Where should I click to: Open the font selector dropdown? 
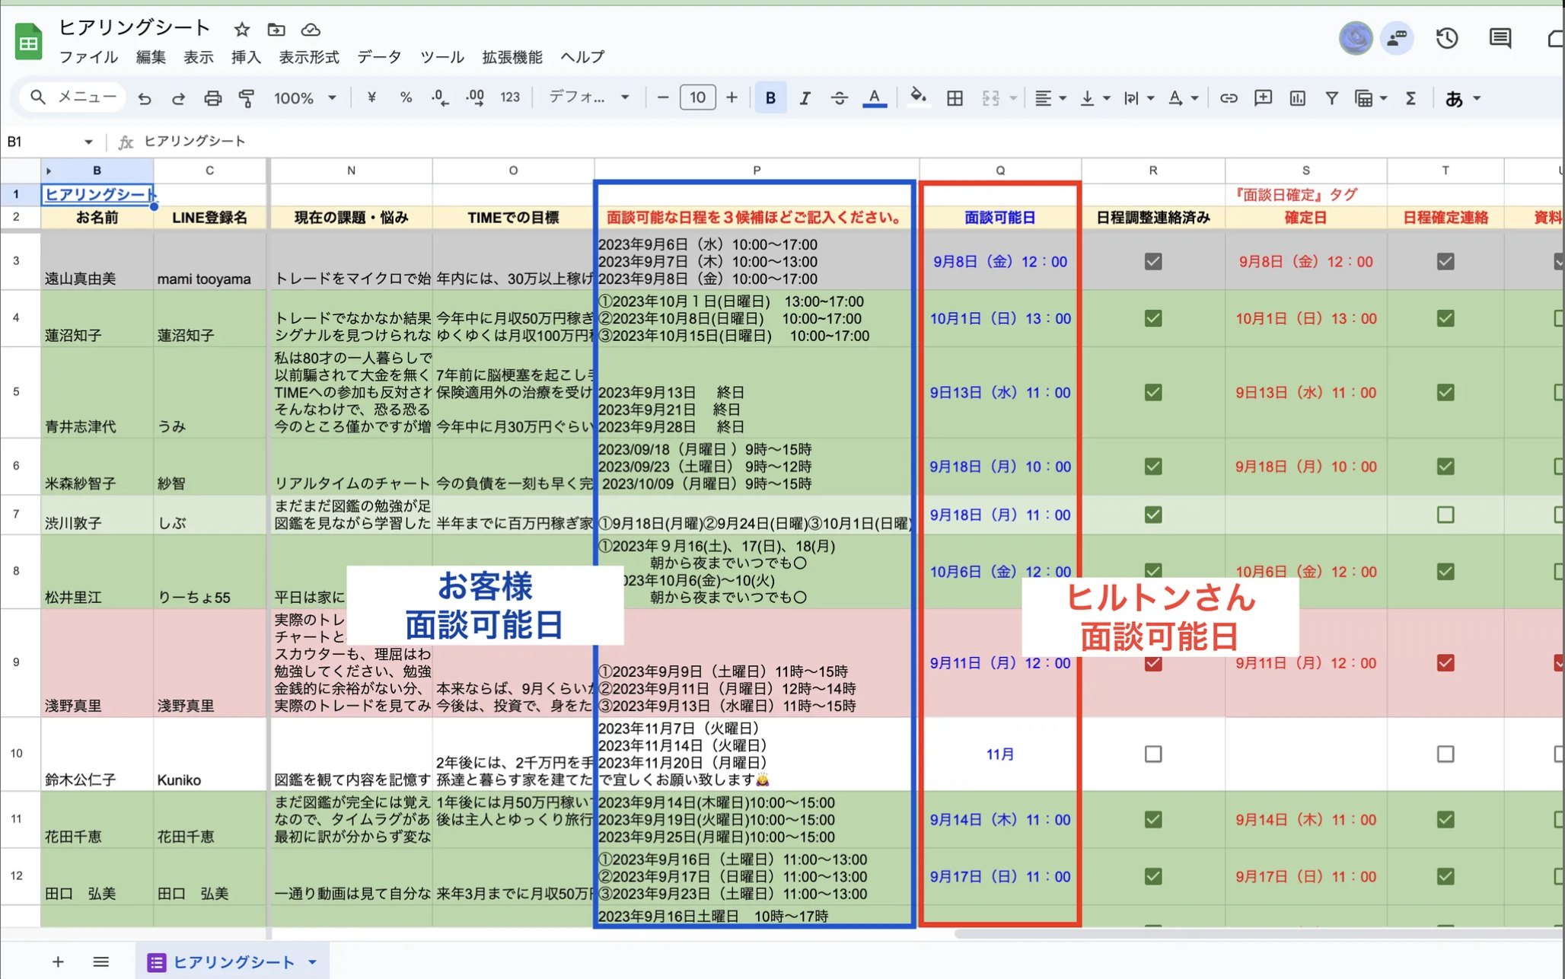point(624,97)
